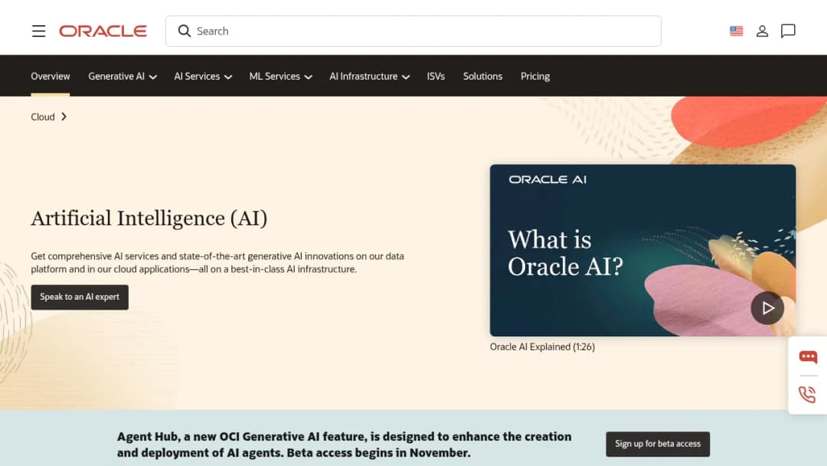Open the ISVs menu item

436,77
